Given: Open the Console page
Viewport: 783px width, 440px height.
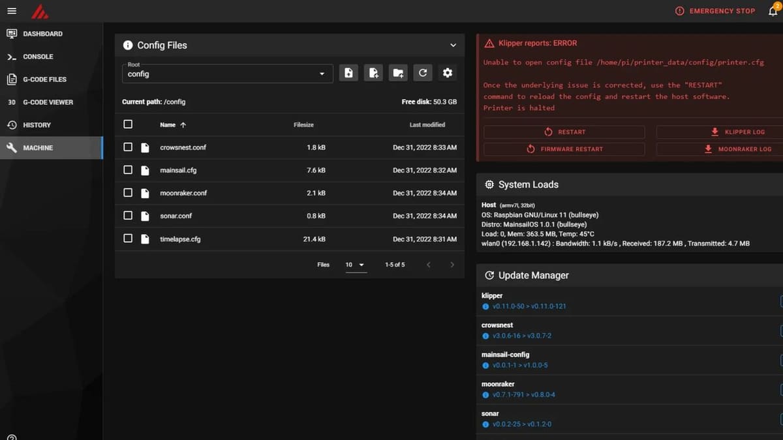Looking at the screenshot, I should click(x=51, y=57).
